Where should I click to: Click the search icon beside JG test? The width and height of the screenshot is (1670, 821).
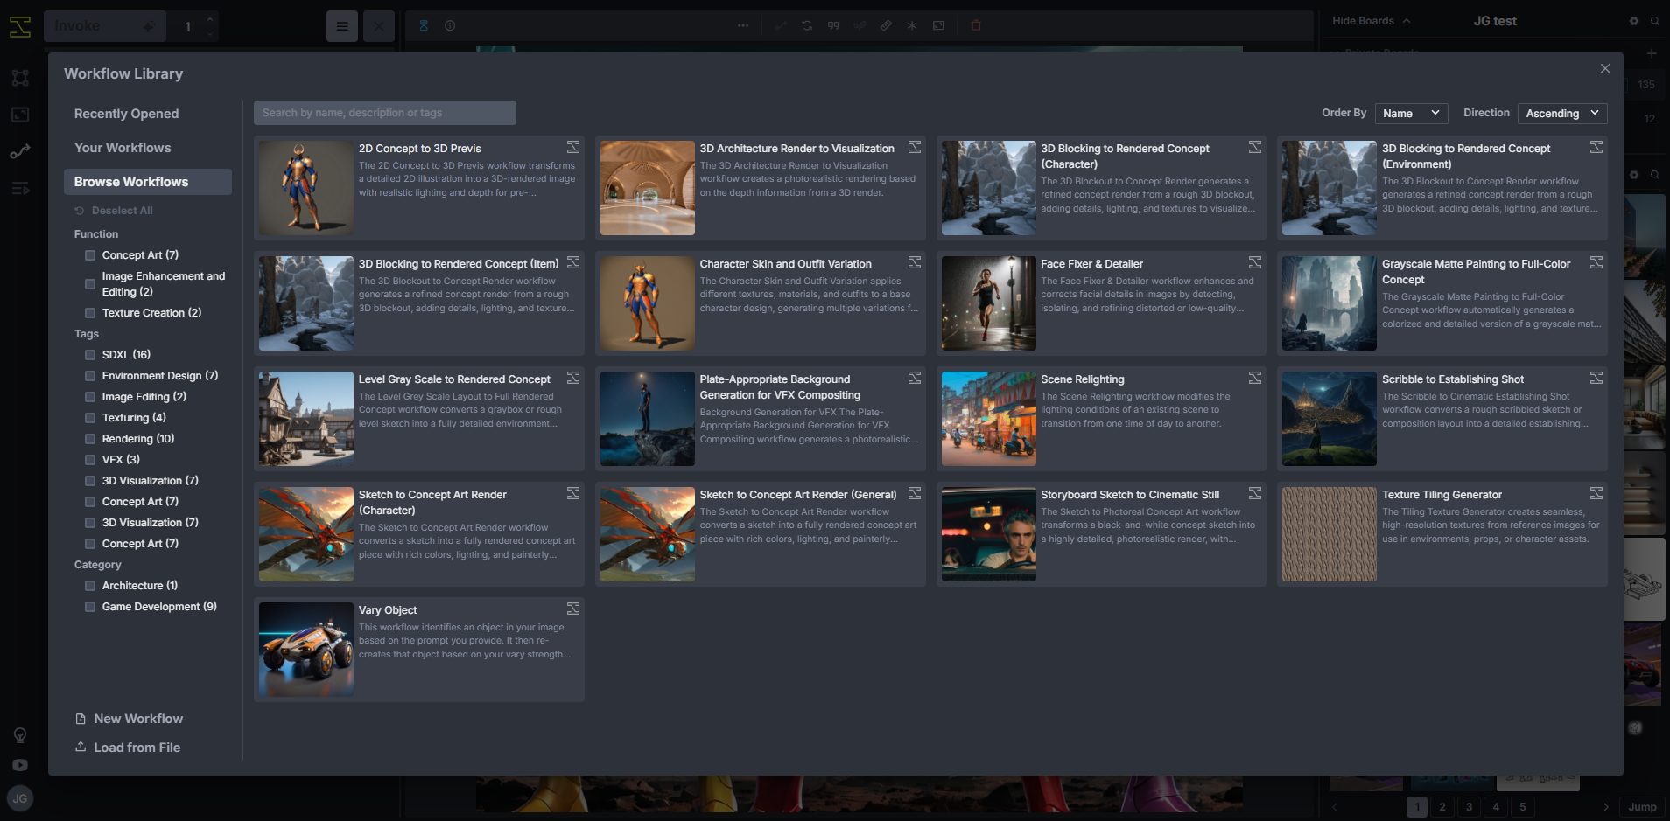(x=1655, y=21)
